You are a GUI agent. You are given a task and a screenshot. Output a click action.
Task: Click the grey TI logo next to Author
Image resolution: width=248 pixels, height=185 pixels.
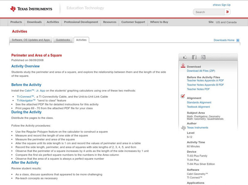pos(183,128)
